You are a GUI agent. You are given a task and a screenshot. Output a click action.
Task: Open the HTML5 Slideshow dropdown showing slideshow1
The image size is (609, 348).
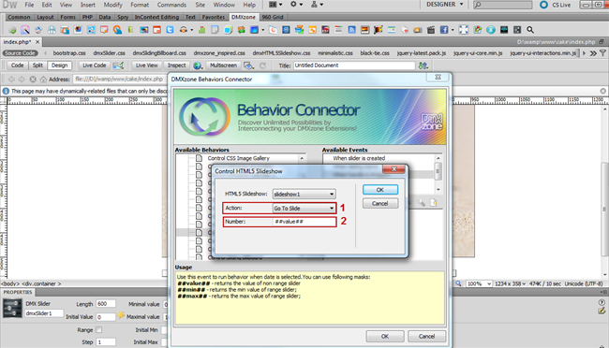[304, 194]
